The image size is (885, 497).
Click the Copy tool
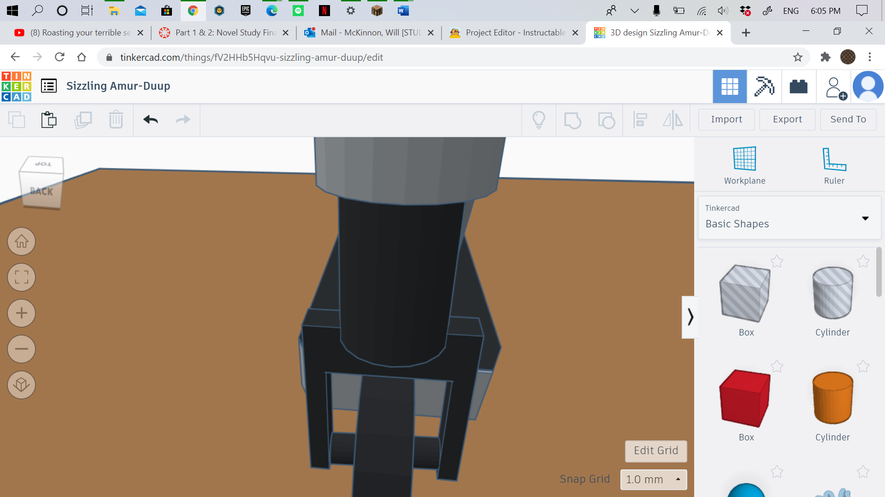tap(17, 120)
